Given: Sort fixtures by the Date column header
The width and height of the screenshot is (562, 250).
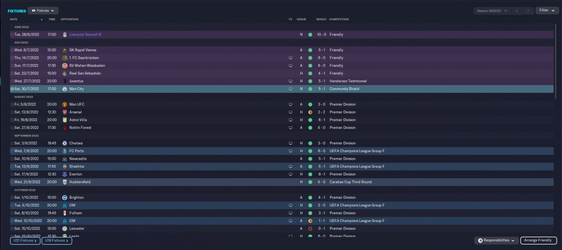Looking at the screenshot, I should coord(14,19).
